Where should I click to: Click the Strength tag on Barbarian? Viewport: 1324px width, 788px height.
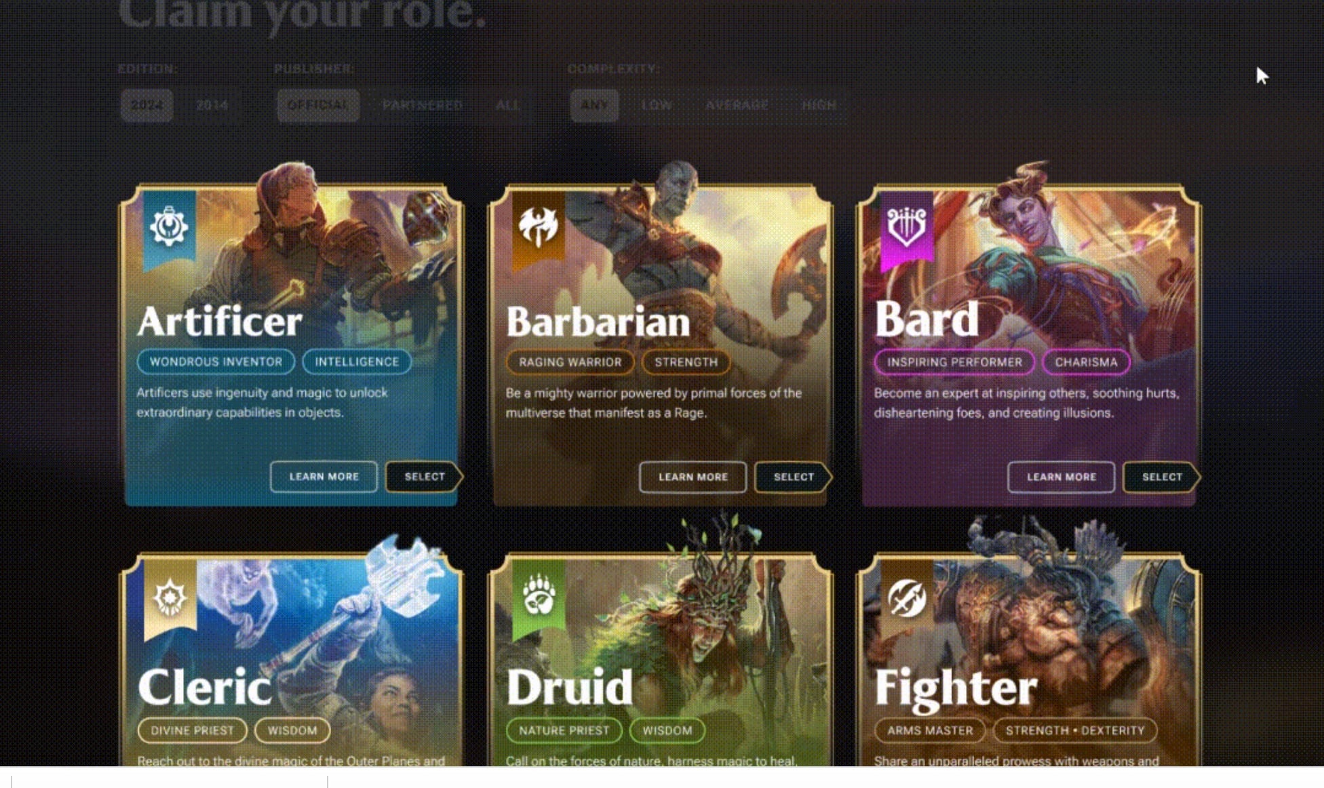tap(686, 362)
